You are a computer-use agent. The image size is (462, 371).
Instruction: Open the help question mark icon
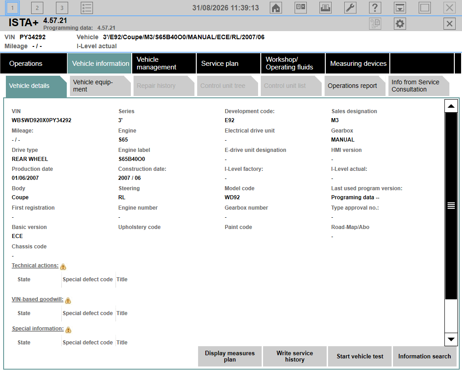375,8
